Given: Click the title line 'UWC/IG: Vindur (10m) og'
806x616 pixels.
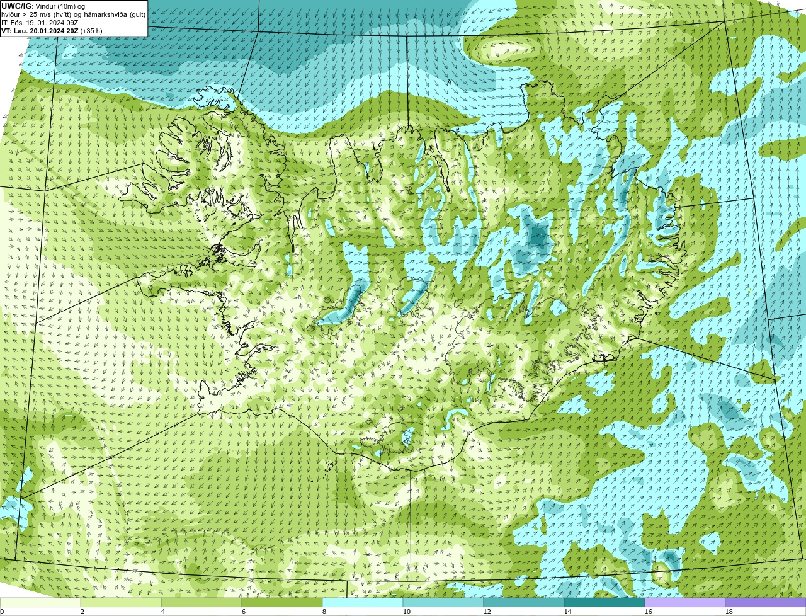Looking at the screenshot, I should [x=43, y=6].
